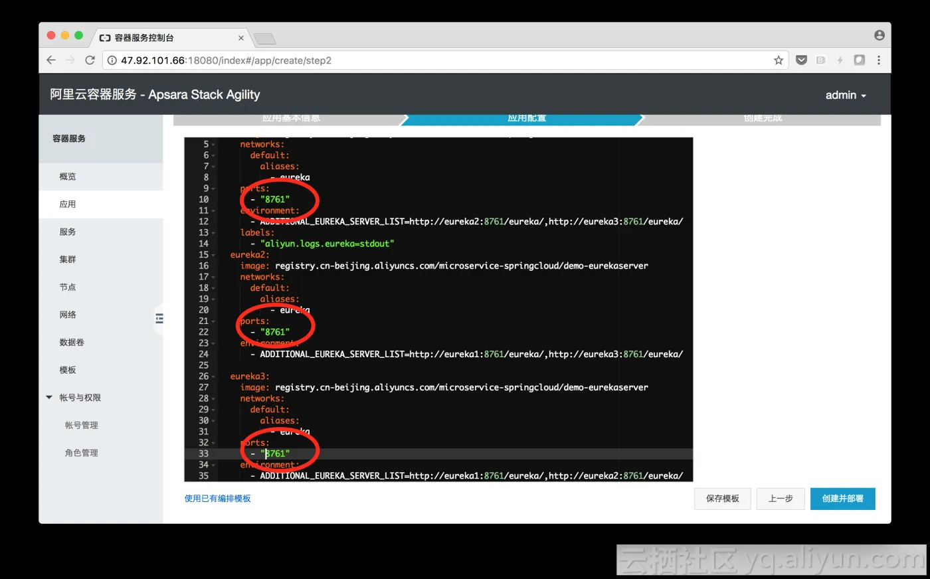
Task: Fold code at line 26 eureka3
Action: pos(213,376)
